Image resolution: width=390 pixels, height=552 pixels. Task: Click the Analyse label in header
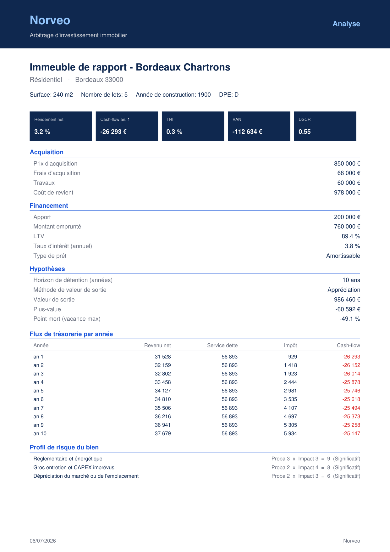pyautogui.click(x=346, y=24)
